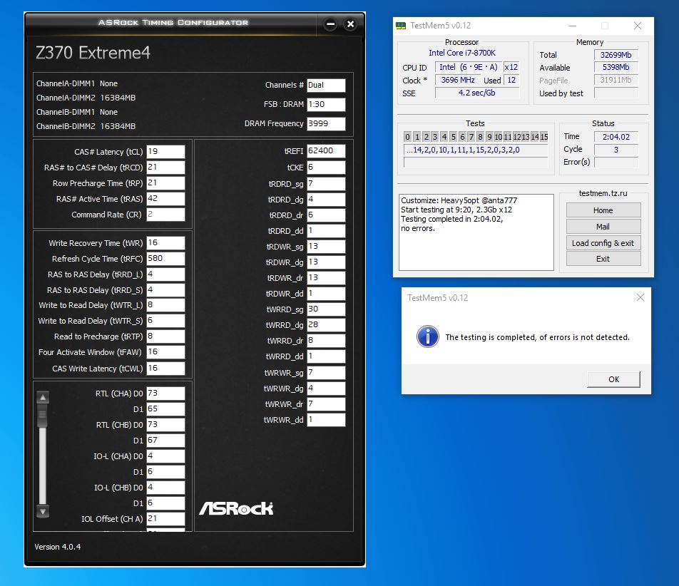Click the Exit button in TestMem5
Image resolution: width=679 pixels, height=586 pixels.
coord(603,259)
